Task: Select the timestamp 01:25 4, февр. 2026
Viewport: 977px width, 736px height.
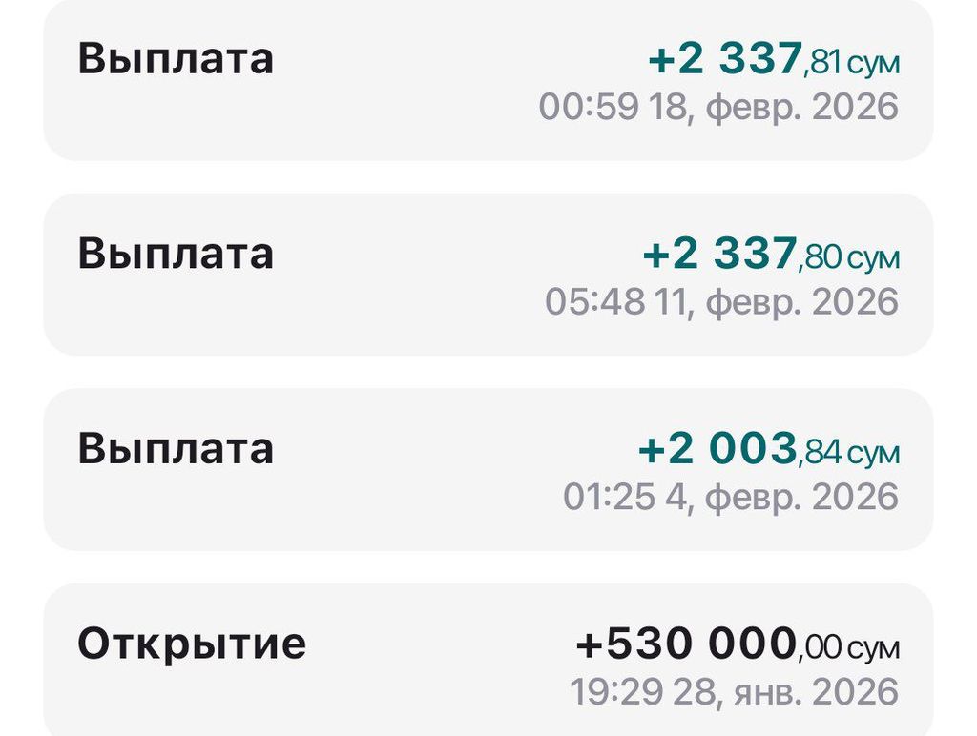Action: coord(730,497)
